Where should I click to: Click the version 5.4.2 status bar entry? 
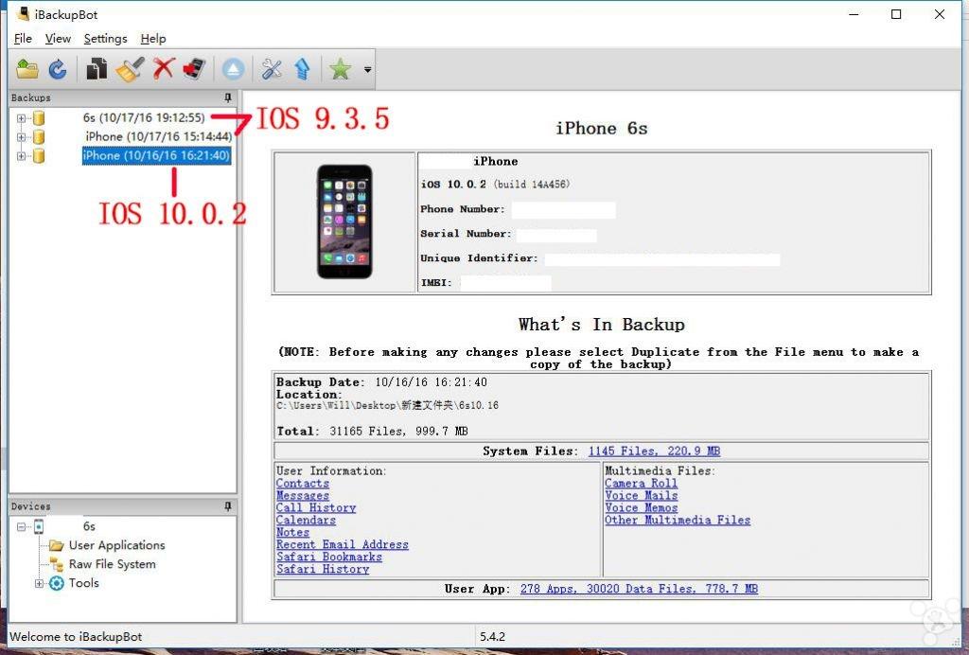click(492, 636)
